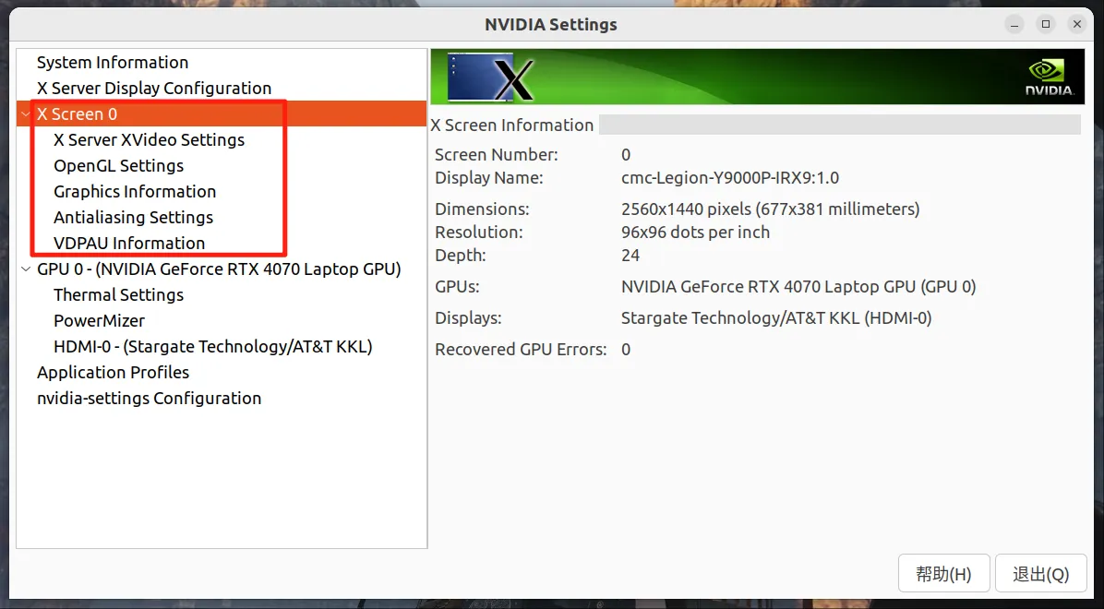Select the X Screen 0 entry

(x=78, y=114)
